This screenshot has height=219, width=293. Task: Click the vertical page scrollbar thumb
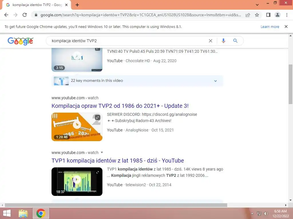[x=290, y=84]
